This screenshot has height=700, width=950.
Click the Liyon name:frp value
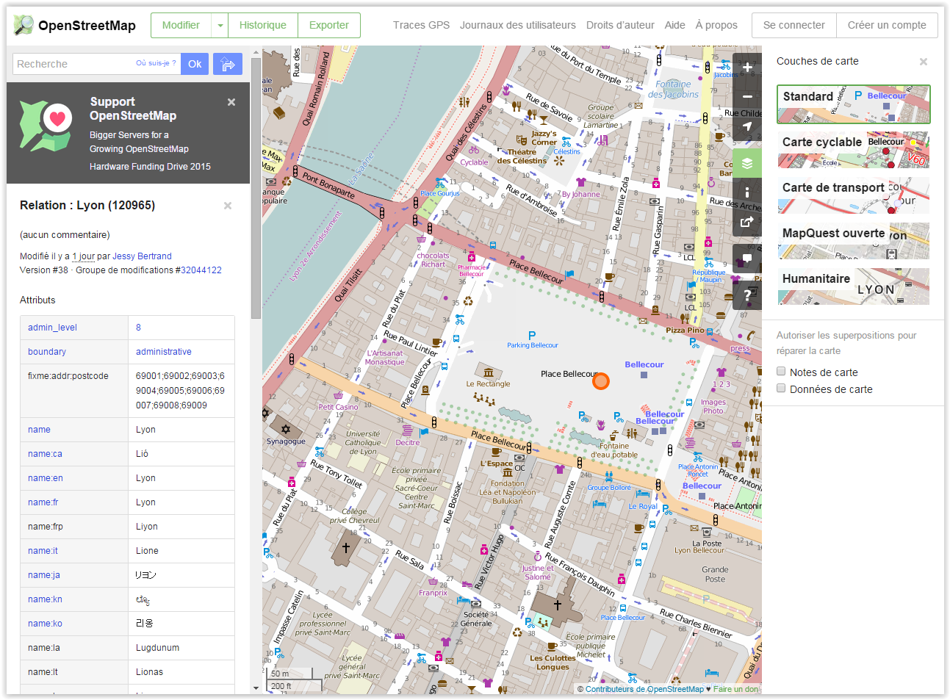pyautogui.click(x=147, y=527)
